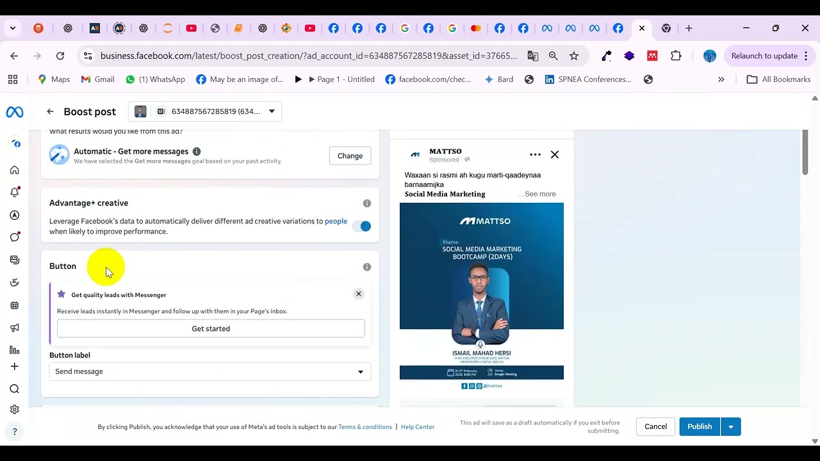
Task: Open a new browser tab
Action: pos(689,28)
